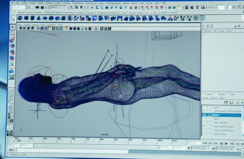Image resolution: width=244 pixels, height=159 pixels.
Task: Open the Modify menu
Action: coord(24,3)
